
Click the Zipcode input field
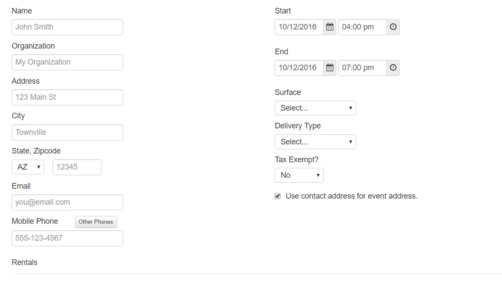pyautogui.click(x=77, y=167)
